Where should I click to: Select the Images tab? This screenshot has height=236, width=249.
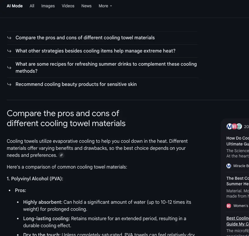click(48, 6)
